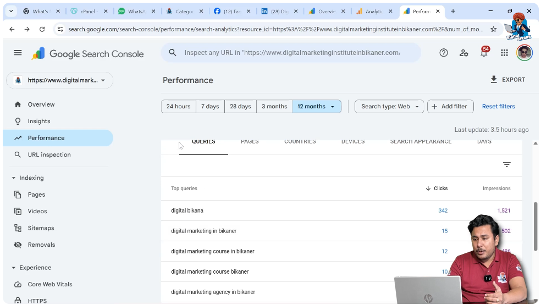Click the browser forward arrow
Screen dimensions: 541x305
click(x=27, y=29)
